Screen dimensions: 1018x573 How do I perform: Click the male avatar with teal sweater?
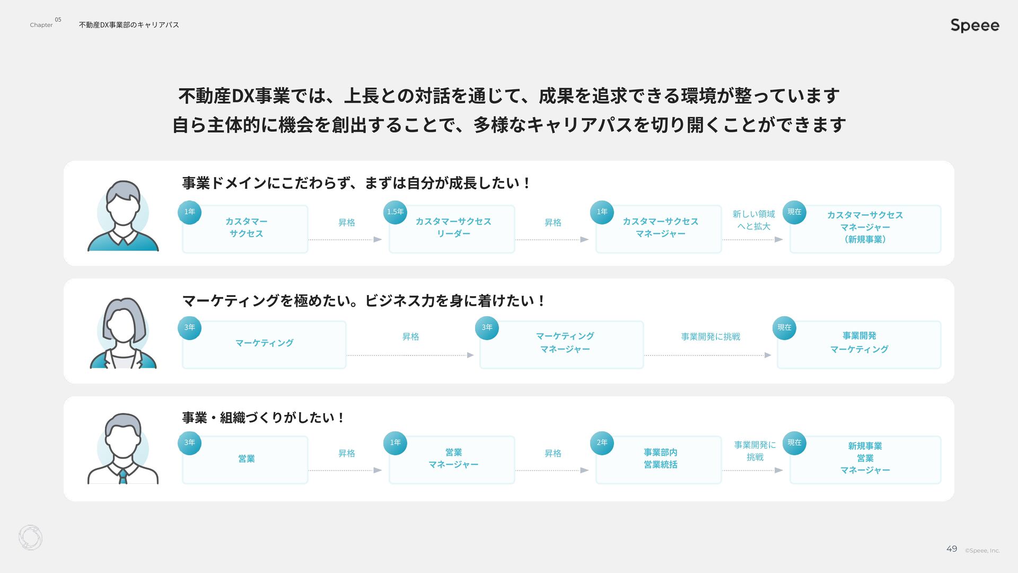click(123, 216)
